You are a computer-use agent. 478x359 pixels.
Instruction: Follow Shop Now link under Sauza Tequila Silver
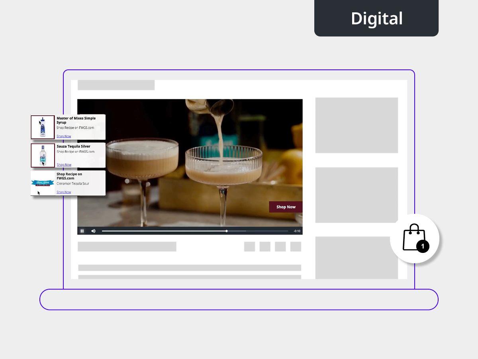pyautogui.click(x=64, y=165)
